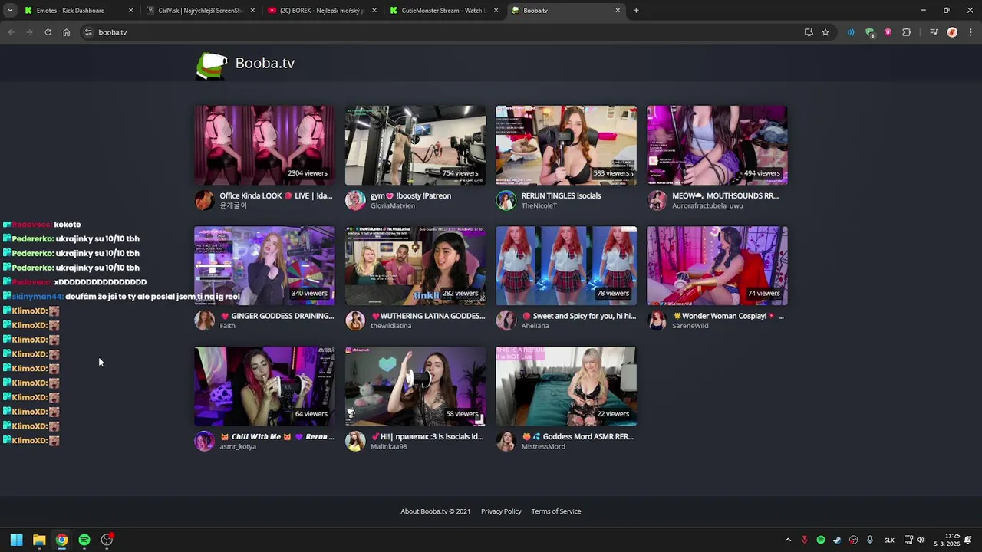Open the OBS icon on the taskbar
This screenshot has width=982, height=552.
pos(107,540)
